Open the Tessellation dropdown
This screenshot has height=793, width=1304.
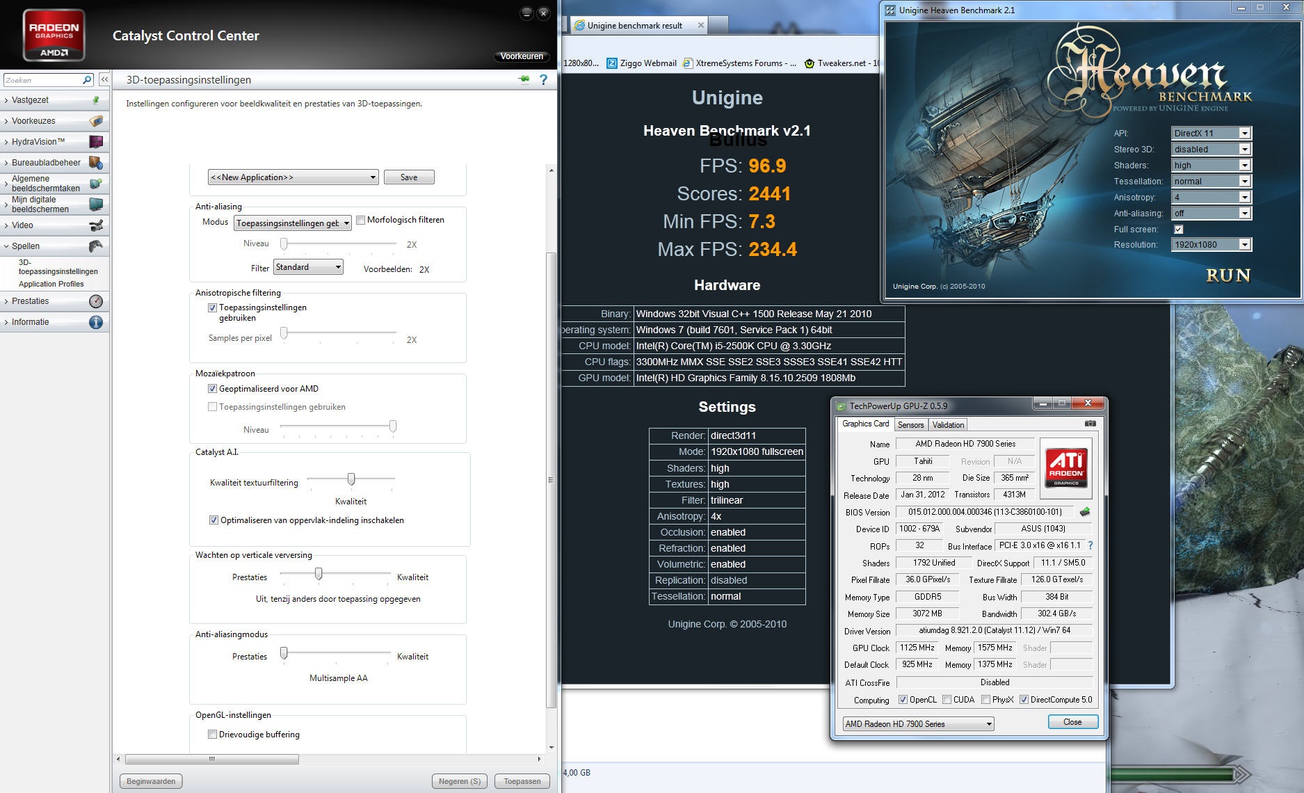coord(1212,181)
